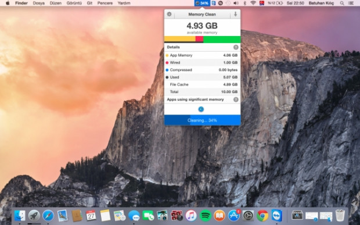Screen dimensions: 360x225
Task: Open iBooks from the Dock
Action: 219,216
